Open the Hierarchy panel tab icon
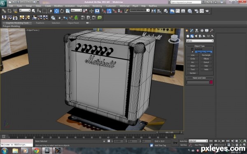247x154 pixels. (197, 30)
